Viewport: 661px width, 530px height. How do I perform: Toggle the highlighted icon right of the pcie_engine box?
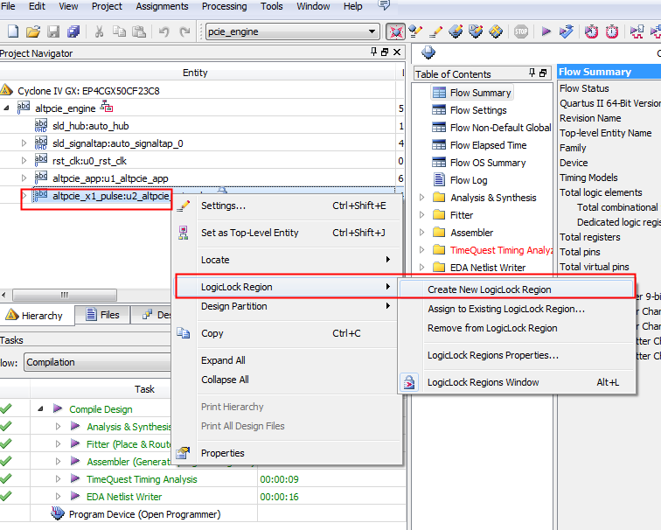pyautogui.click(x=395, y=31)
